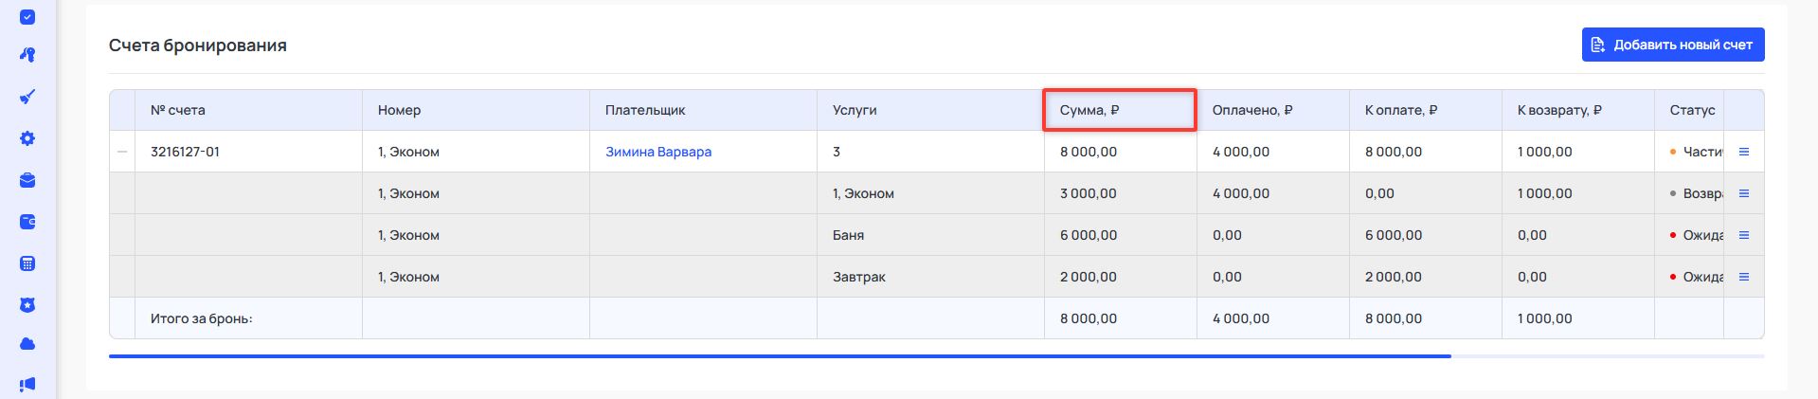
Task: Click the briefcase icon in sidebar
Action: pos(27,180)
